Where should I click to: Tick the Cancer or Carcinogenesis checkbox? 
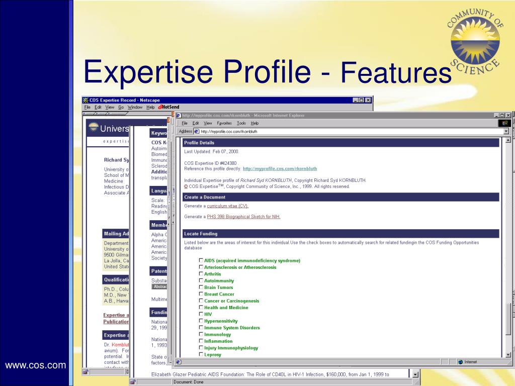[201, 301]
